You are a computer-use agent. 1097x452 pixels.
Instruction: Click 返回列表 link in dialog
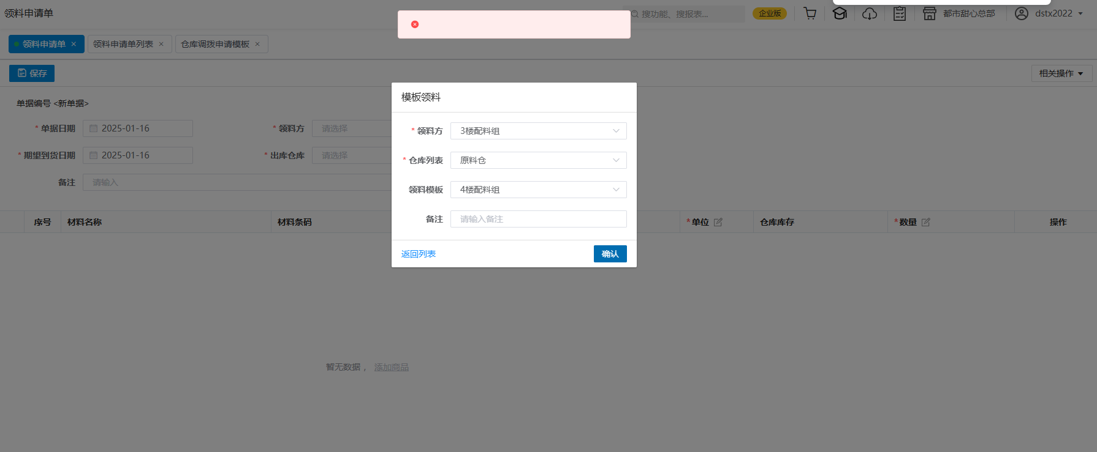pyautogui.click(x=419, y=254)
